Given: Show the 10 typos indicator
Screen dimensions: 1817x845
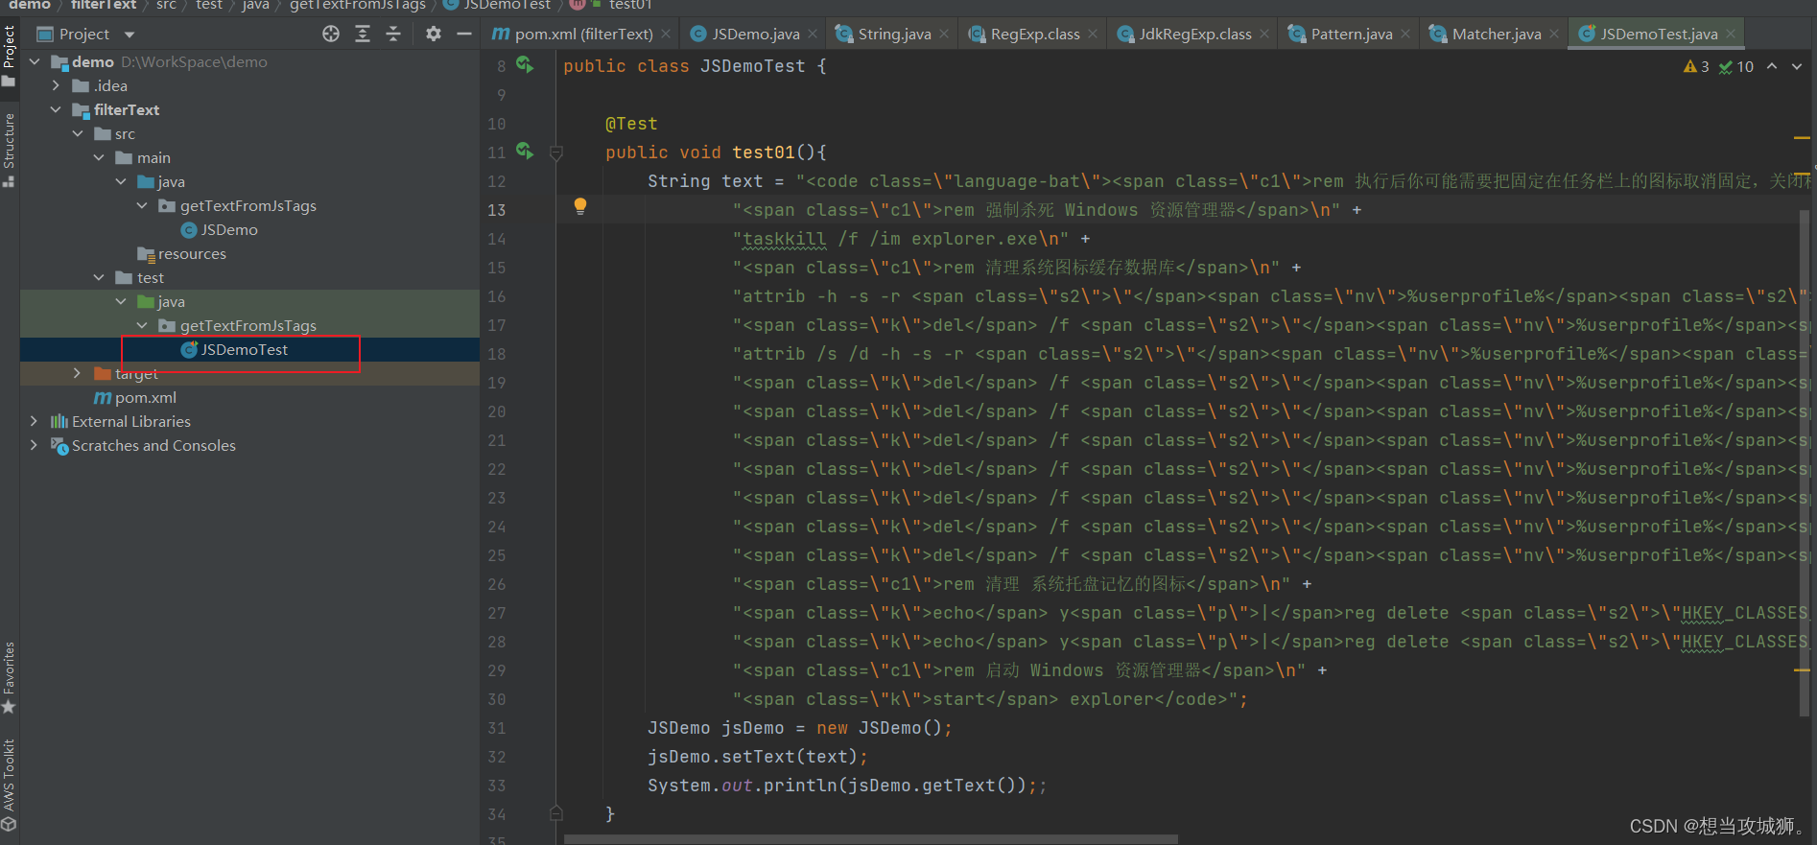Looking at the screenshot, I should point(1735,66).
